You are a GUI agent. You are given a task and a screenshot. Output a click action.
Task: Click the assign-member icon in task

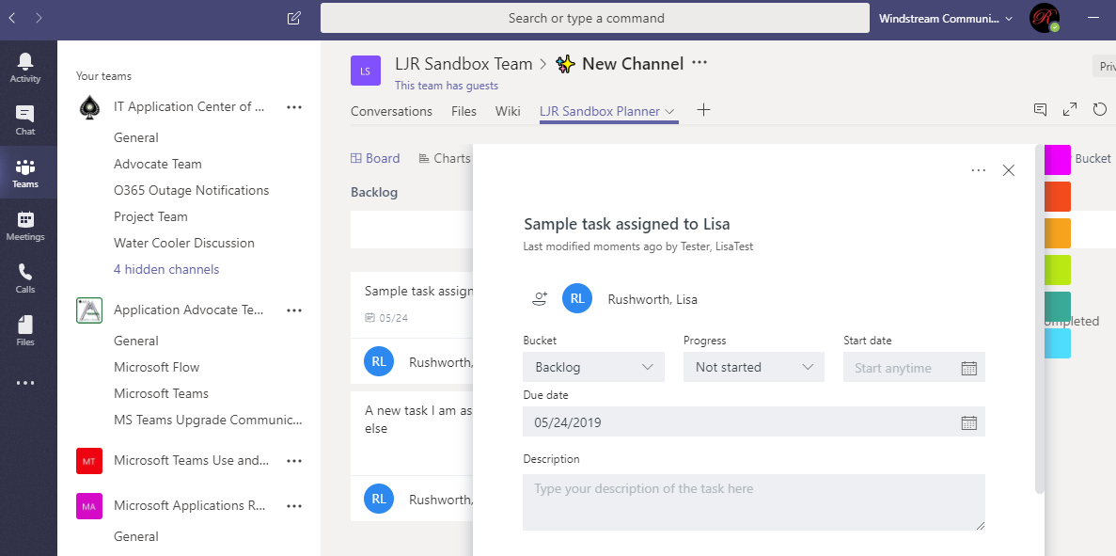click(540, 299)
